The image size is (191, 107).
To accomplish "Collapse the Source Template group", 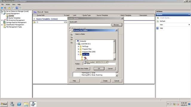I will click(34, 19).
